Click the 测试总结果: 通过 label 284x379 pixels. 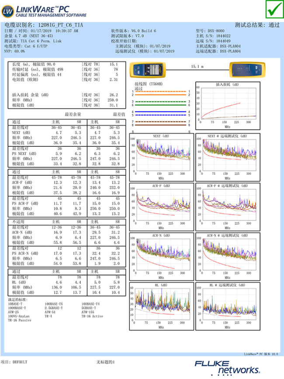point(257,25)
